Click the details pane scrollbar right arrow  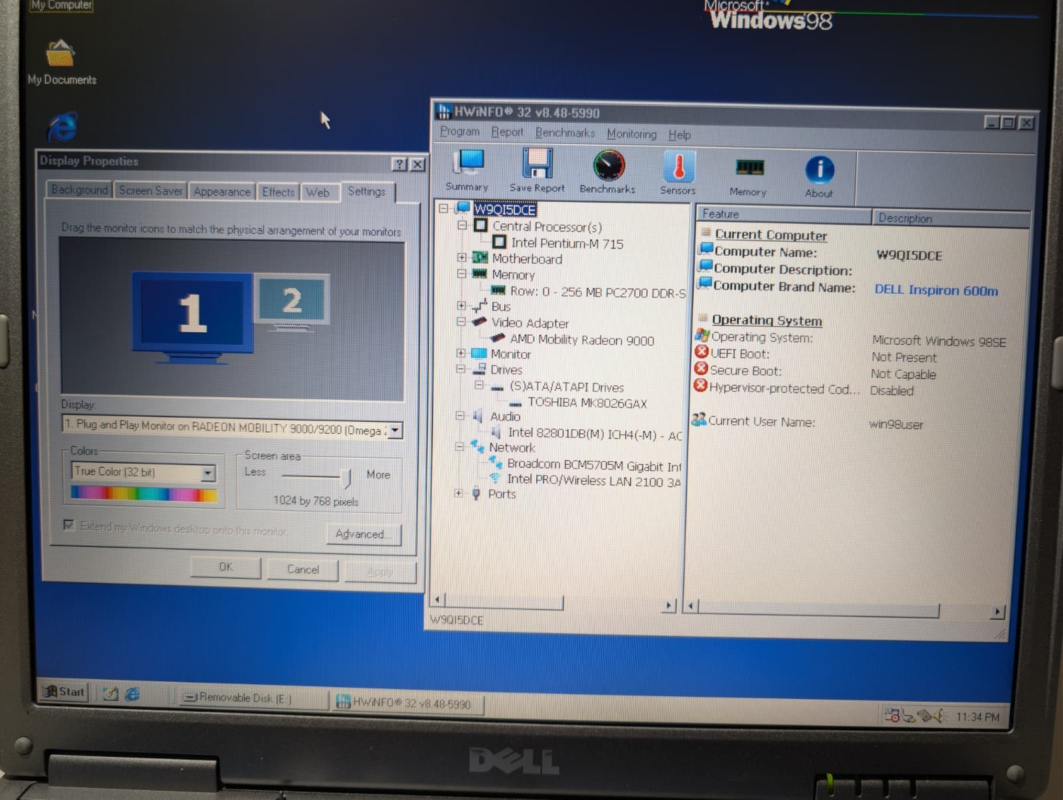click(x=997, y=612)
